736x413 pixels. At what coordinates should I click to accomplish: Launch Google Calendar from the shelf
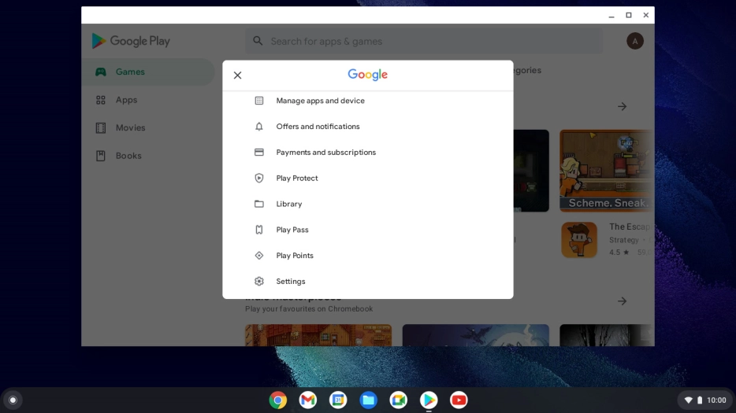pos(338,400)
